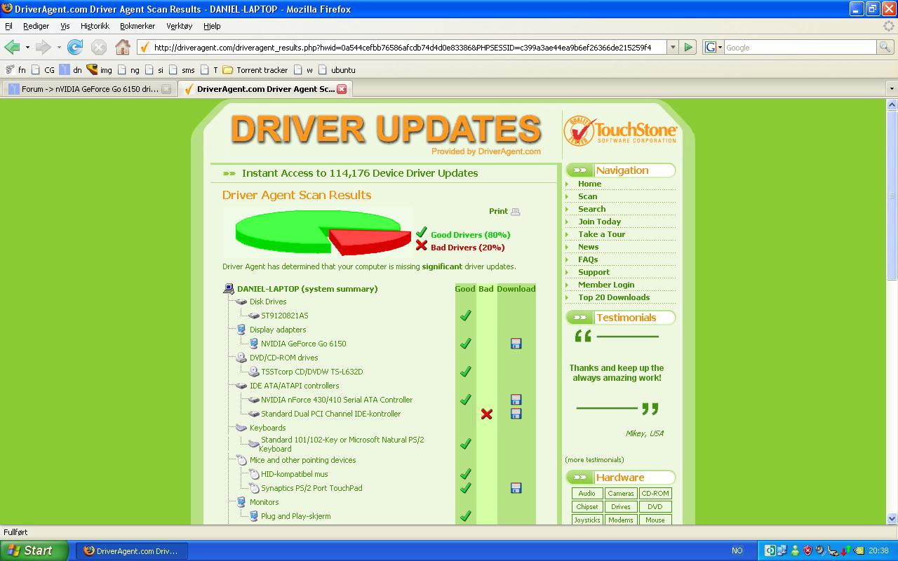This screenshot has width=898, height=561.
Task: Click the good checkmark for ST9120821AS
Action: 465,316
